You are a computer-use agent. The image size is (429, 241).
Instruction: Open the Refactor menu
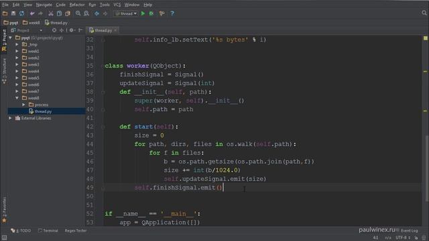pyautogui.click(x=77, y=5)
